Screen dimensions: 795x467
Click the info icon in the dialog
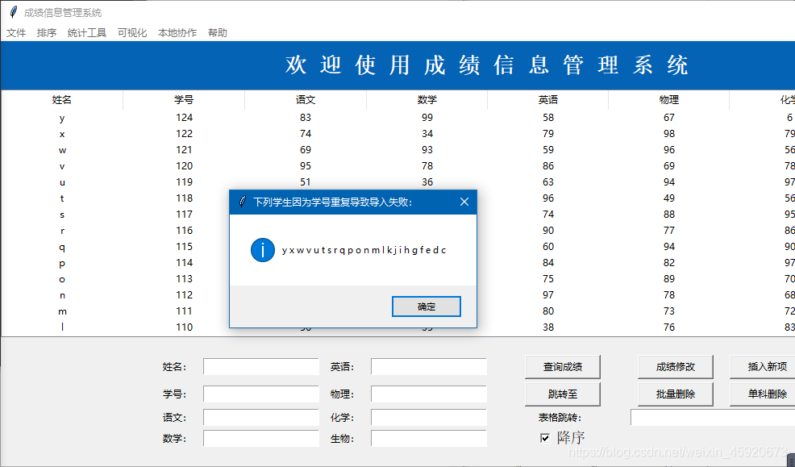click(262, 251)
